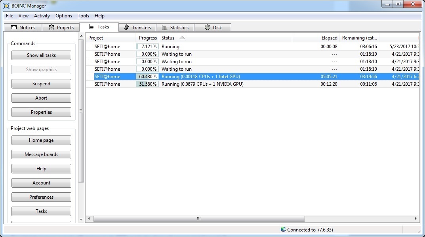This screenshot has height=237, width=425.
Task: Click the Tasks tab list icon
Action: click(x=92, y=26)
